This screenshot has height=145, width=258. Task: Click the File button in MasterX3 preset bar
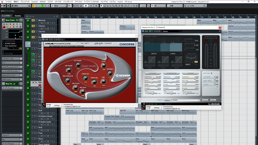click(167, 100)
